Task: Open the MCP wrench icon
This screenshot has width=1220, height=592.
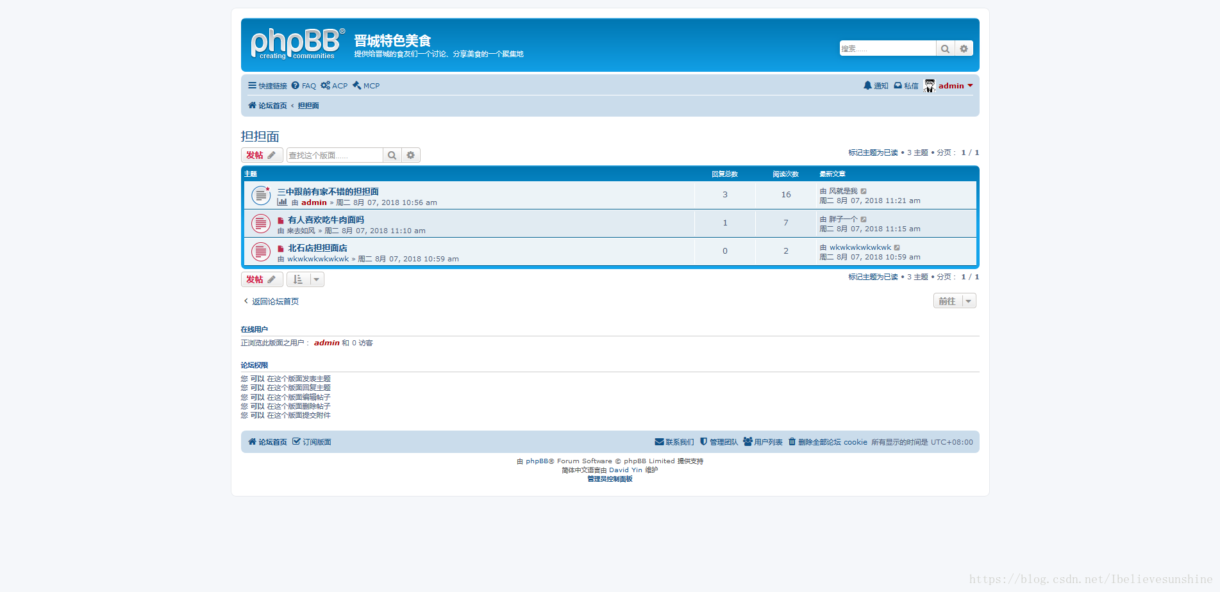Action: (356, 85)
